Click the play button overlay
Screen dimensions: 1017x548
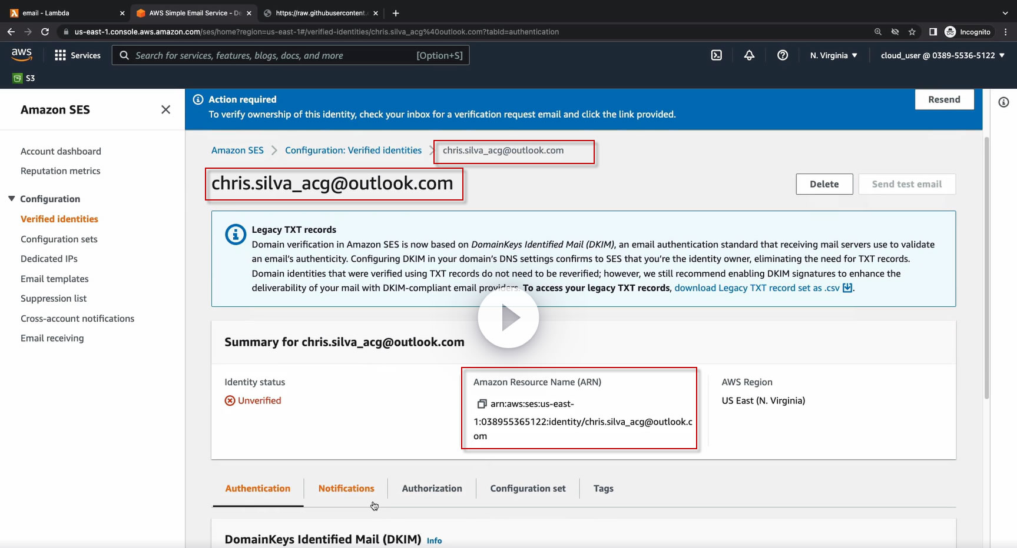pos(508,318)
